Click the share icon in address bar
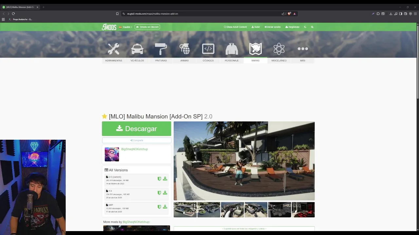This screenshot has height=235, width=419. coord(283,14)
